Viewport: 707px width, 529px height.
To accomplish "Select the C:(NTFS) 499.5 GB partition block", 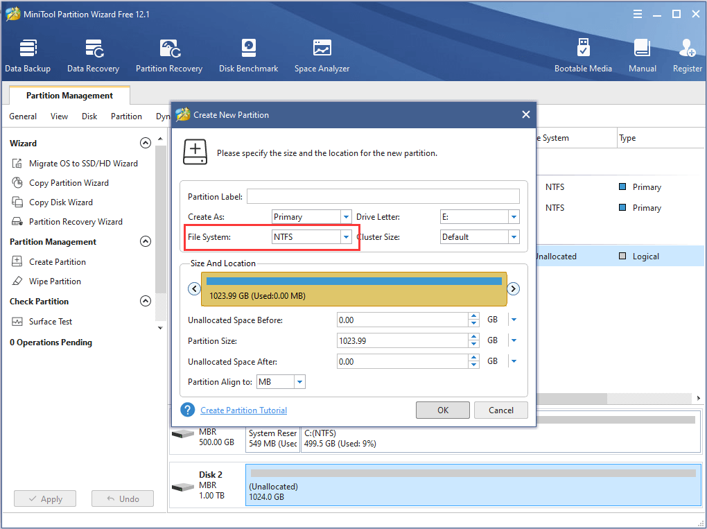I will pyautogui.click(x=500, y=438).
